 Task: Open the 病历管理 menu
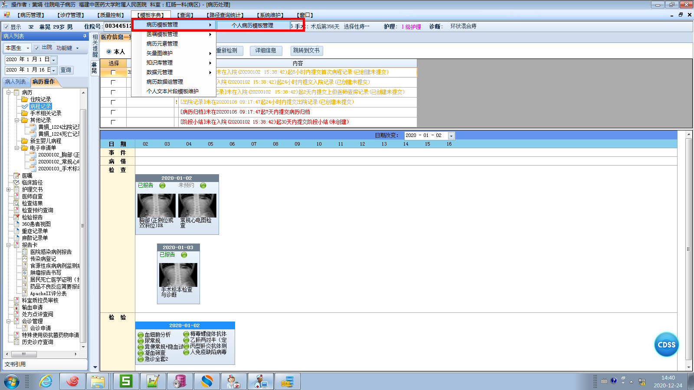[x=30, y=15]
